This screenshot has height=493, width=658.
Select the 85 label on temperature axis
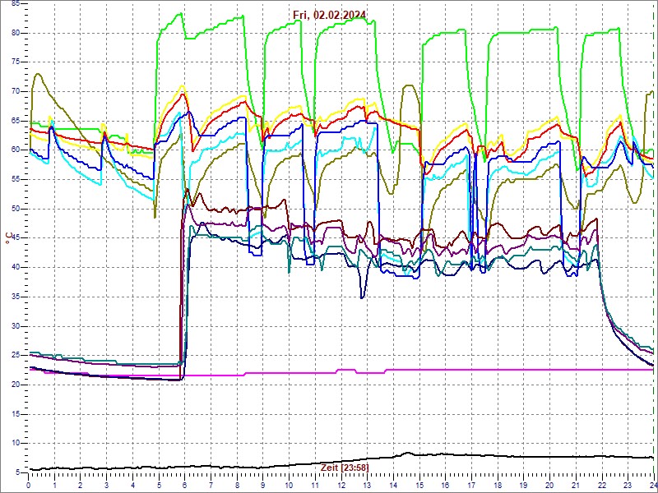coord(15,4)
